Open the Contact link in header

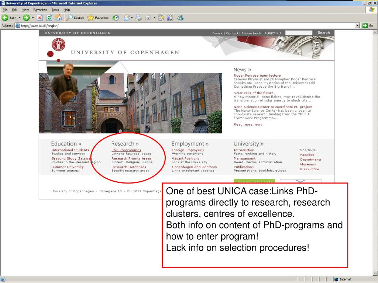point(232,33)
